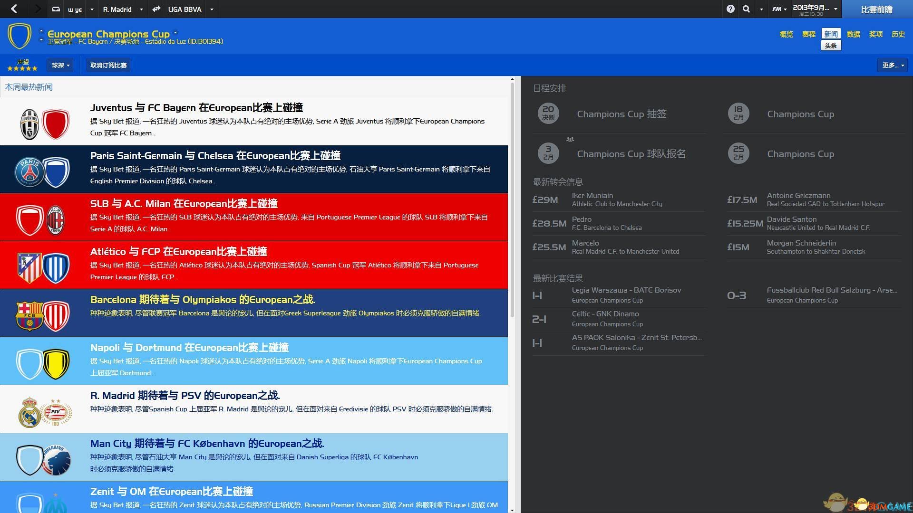913x513 pixels.
Task: Click the 20 决断 draw date badge
Action: click(548, 114)
